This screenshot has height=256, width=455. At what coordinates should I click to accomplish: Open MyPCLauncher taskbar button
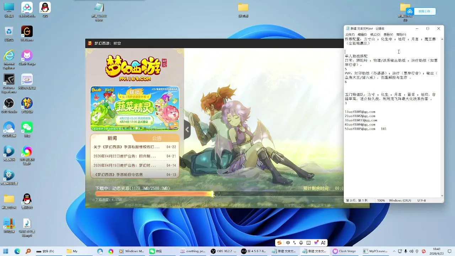click(375, 251)
